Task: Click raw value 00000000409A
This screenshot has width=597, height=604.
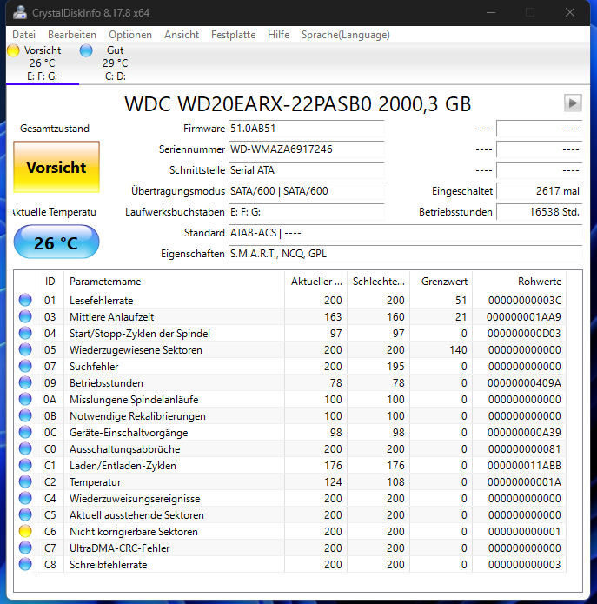Action: pos(524,382)
